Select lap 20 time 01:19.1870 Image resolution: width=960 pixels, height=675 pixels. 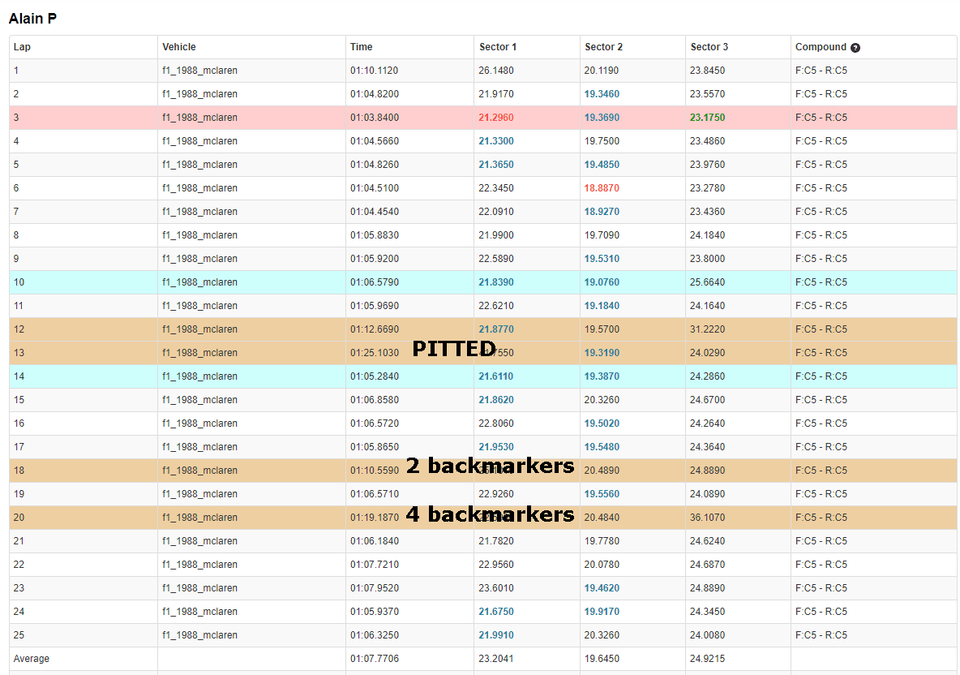374,518
